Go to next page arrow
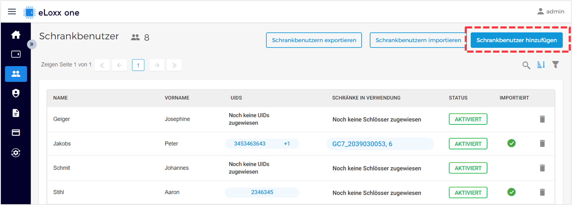The image size is (573, 206). tap(157, 65)
